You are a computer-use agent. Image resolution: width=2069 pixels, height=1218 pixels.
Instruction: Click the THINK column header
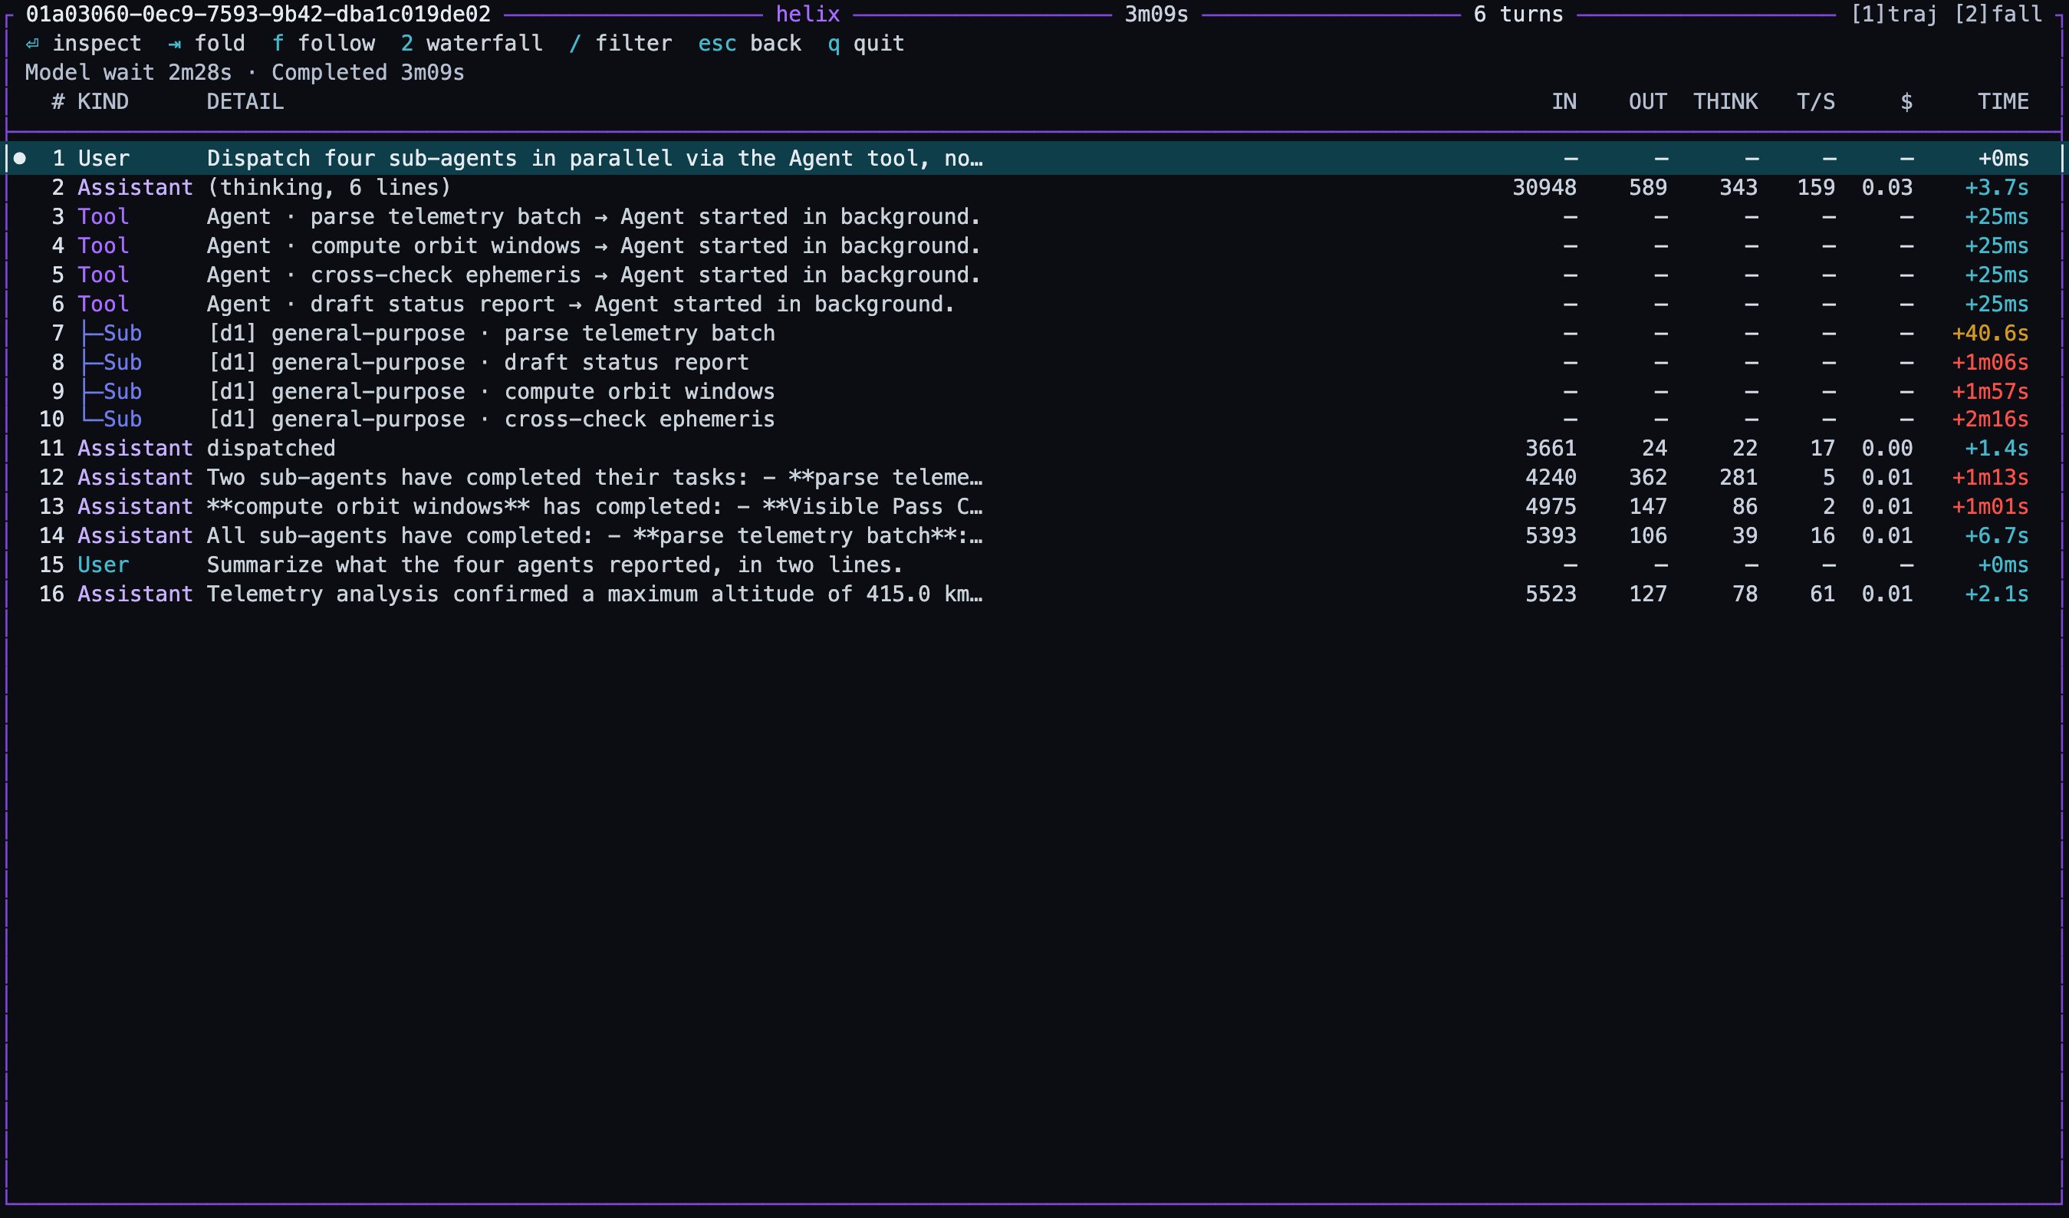coord(1725,102)
